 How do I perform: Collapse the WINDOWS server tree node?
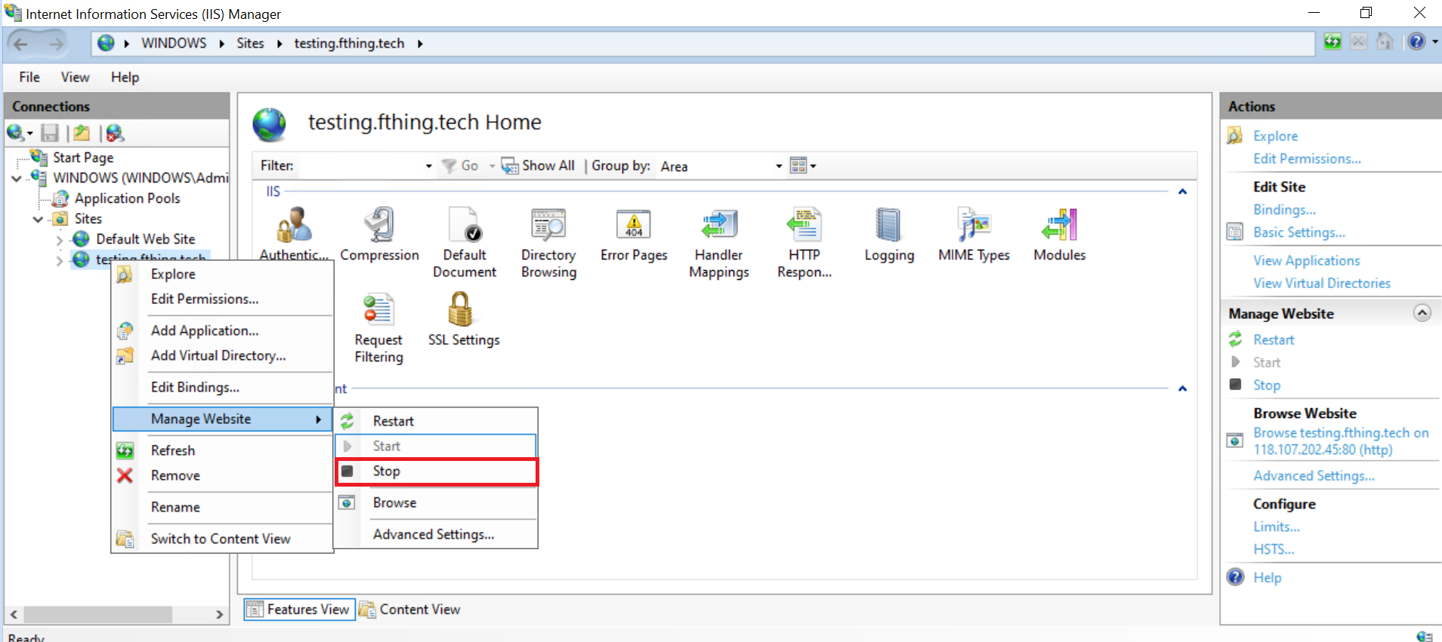tap(17, 179)
